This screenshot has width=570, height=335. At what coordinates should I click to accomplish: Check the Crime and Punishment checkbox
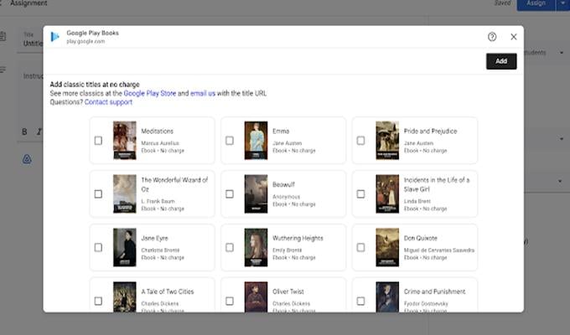[x=360, y=301]
